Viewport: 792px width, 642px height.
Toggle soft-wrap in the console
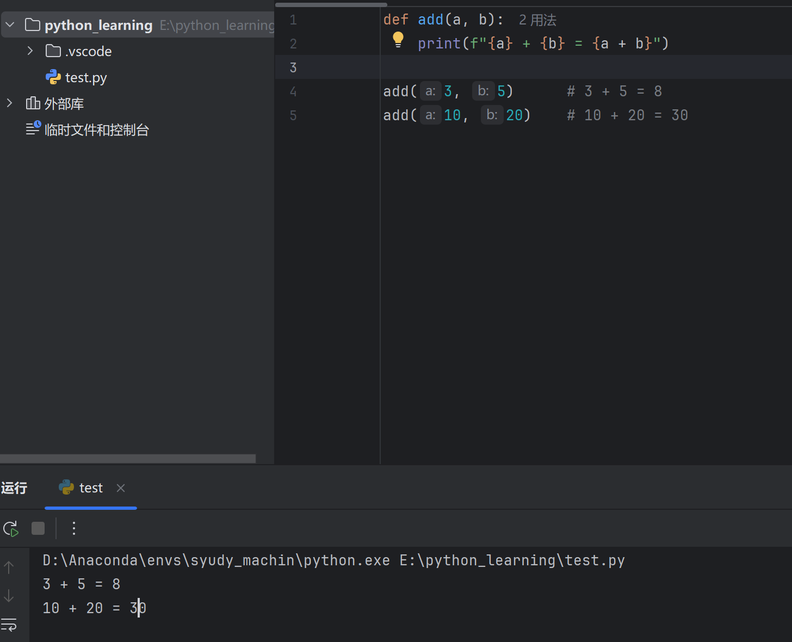9,625
